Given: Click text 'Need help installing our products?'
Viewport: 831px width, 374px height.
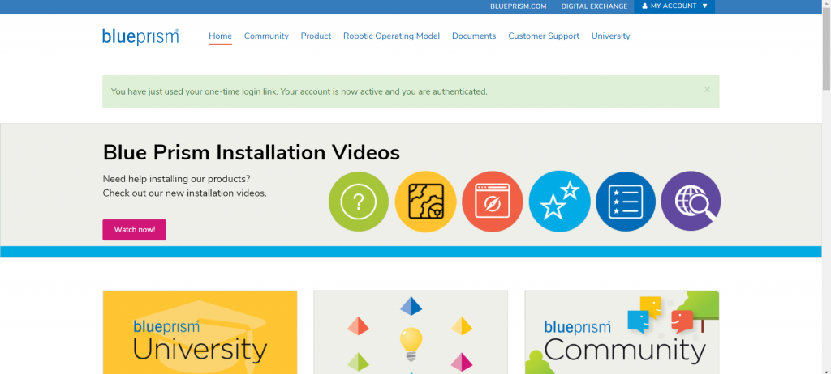Looking at the screenshot, I should pyautogui.click(x=176, y=179).
